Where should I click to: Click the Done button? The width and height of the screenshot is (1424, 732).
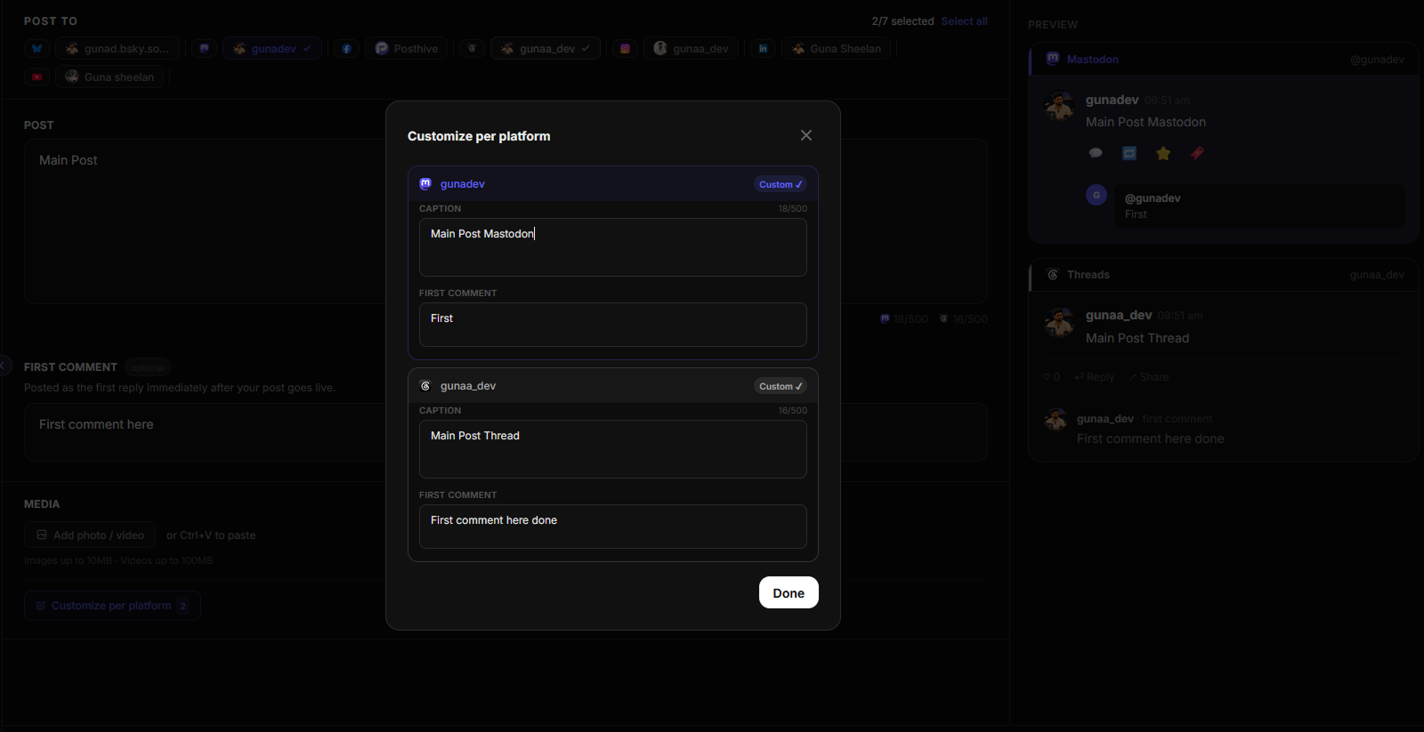[789, 593]
